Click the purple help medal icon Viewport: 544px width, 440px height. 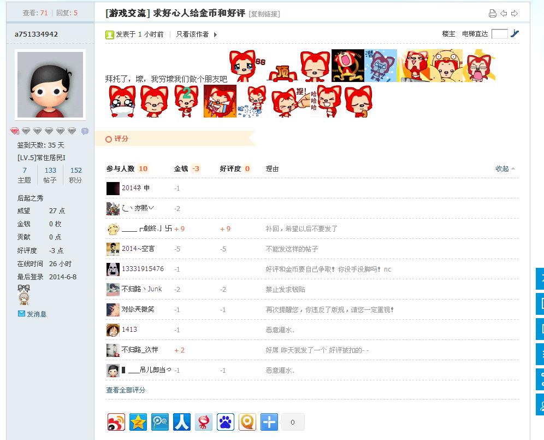(85, 131)
